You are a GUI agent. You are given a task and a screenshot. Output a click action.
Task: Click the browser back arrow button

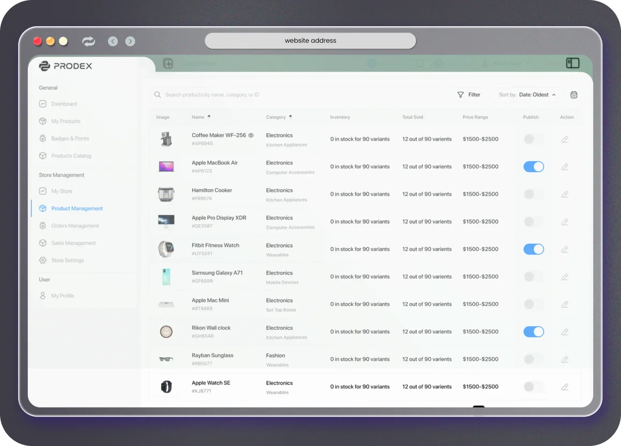coord(112,41)
